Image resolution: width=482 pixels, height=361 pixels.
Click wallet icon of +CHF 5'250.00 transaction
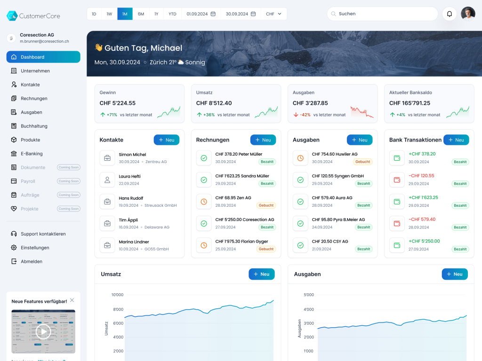pyautogui.click(x=397, y=245)
